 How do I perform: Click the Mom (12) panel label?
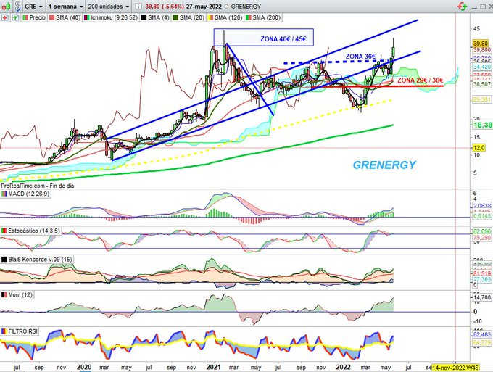pos(17,294)
